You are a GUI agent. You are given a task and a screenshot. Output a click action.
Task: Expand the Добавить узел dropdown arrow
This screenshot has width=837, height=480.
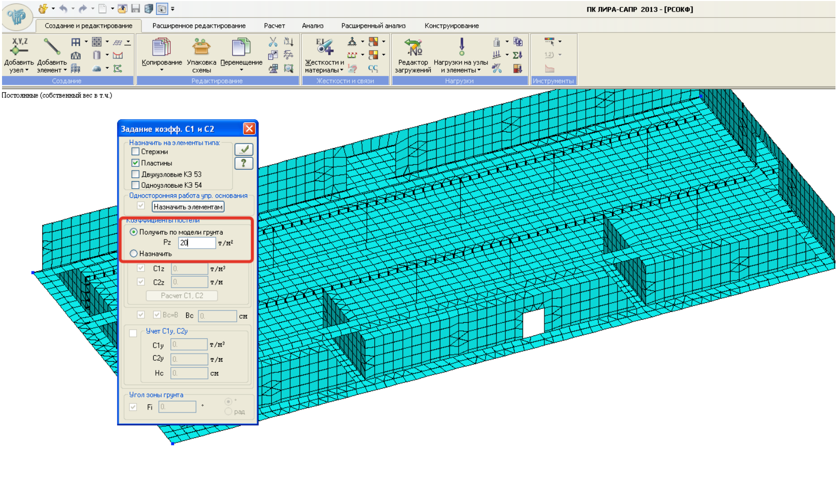pyautogui.click(x=27, y=71)
